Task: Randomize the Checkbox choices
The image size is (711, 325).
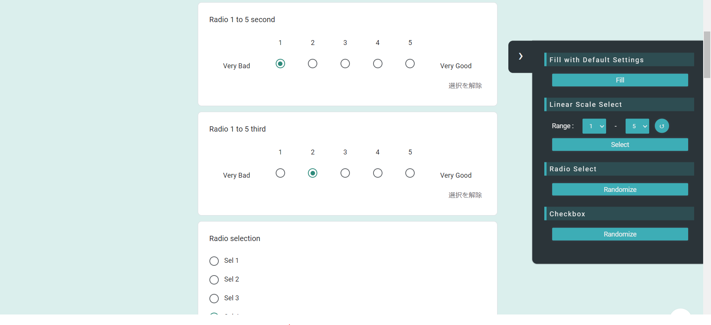Action: click(x=620, y=234)
